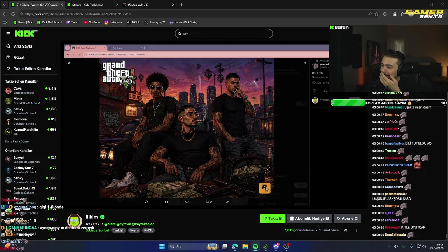The width and height of the screenshot is (448, 252).
Task: Expand Daha Fazla Göster channel list
Action: click(17, 142)
